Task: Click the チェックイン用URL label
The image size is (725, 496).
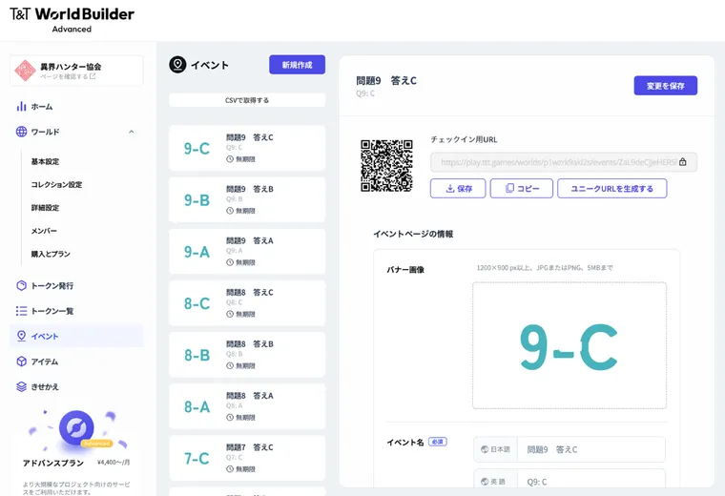Action: 464,139
